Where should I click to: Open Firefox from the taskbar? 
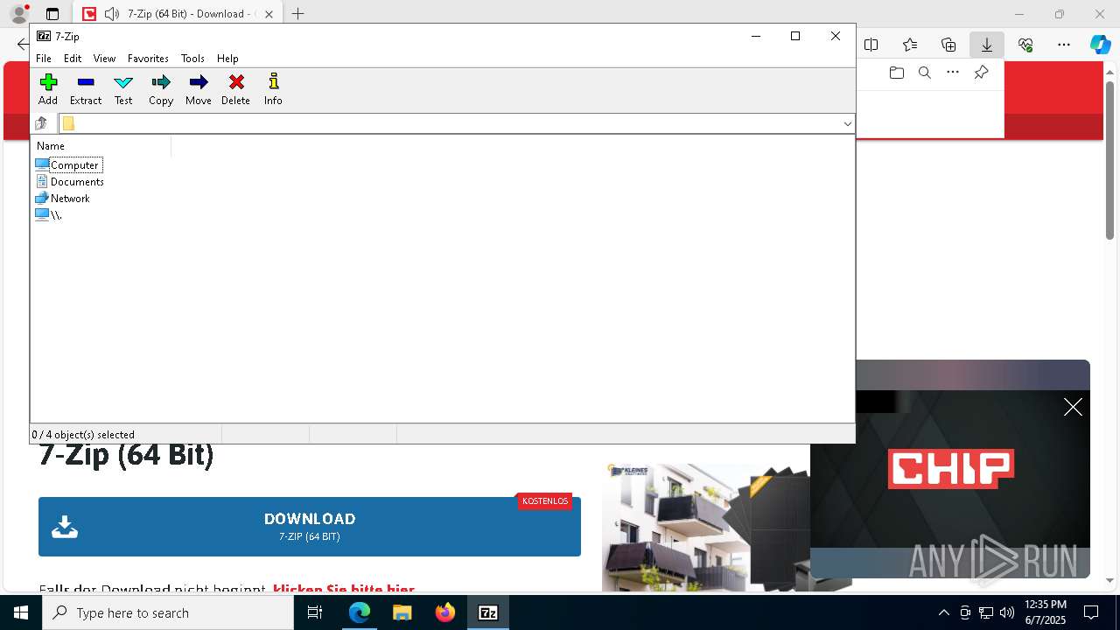tap(444, 612)
